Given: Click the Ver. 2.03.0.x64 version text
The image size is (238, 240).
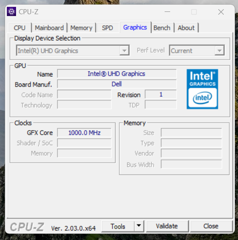Looking at the screenshot, I should point(73,229).
